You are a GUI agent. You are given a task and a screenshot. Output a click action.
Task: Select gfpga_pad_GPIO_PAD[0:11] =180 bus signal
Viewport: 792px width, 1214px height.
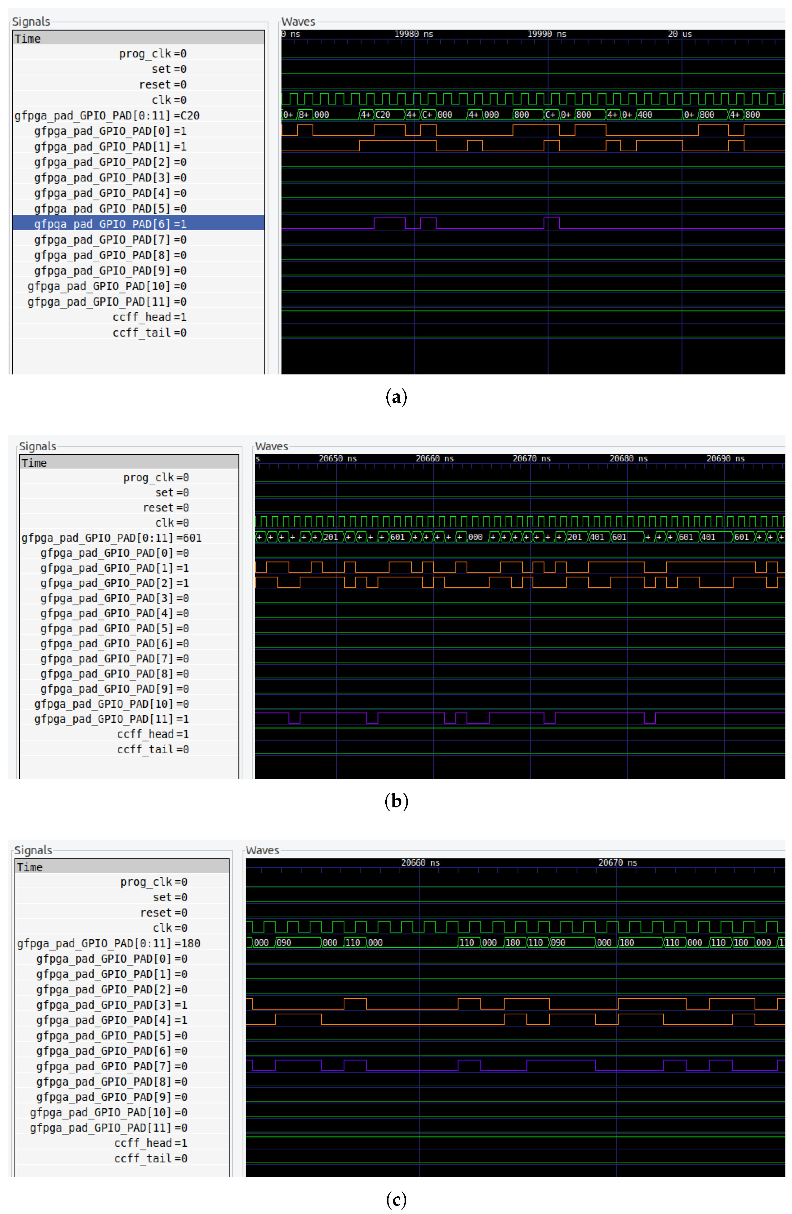pyautogui.click(x=108, y=943)
